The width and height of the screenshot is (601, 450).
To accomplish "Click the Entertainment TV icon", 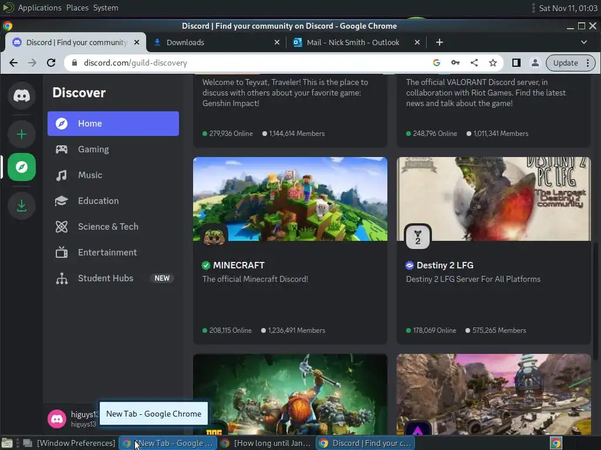I will [x=61, y=252].
